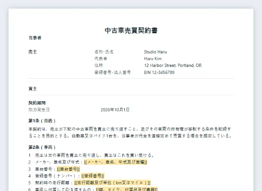
Task: Click the 登録番号·法人番号 field label
Action: (113, 73)
